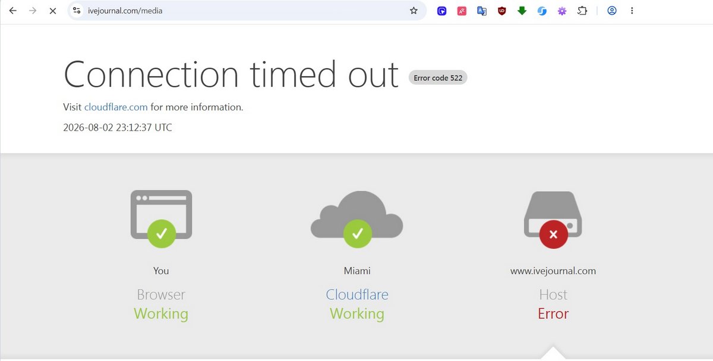Click the Cloudflare link under Miami
Viewport: 713px width, 361px height.
[357, 294]
